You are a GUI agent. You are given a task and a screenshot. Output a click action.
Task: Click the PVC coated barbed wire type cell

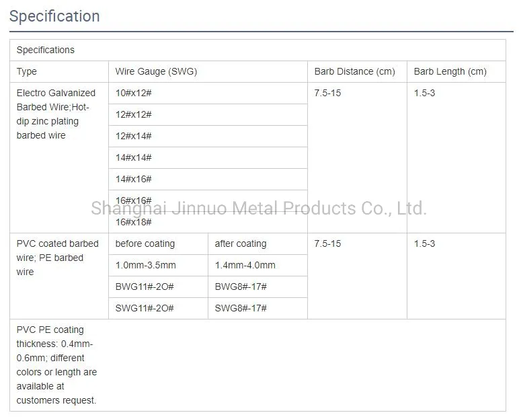click(57, 258)
